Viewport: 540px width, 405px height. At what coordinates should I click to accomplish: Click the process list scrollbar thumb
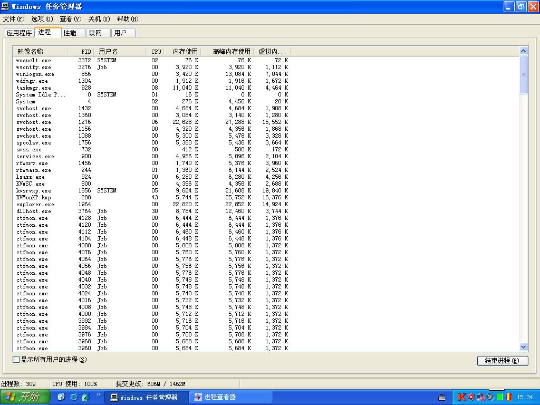pyautogui.click(x=523, y=75)
